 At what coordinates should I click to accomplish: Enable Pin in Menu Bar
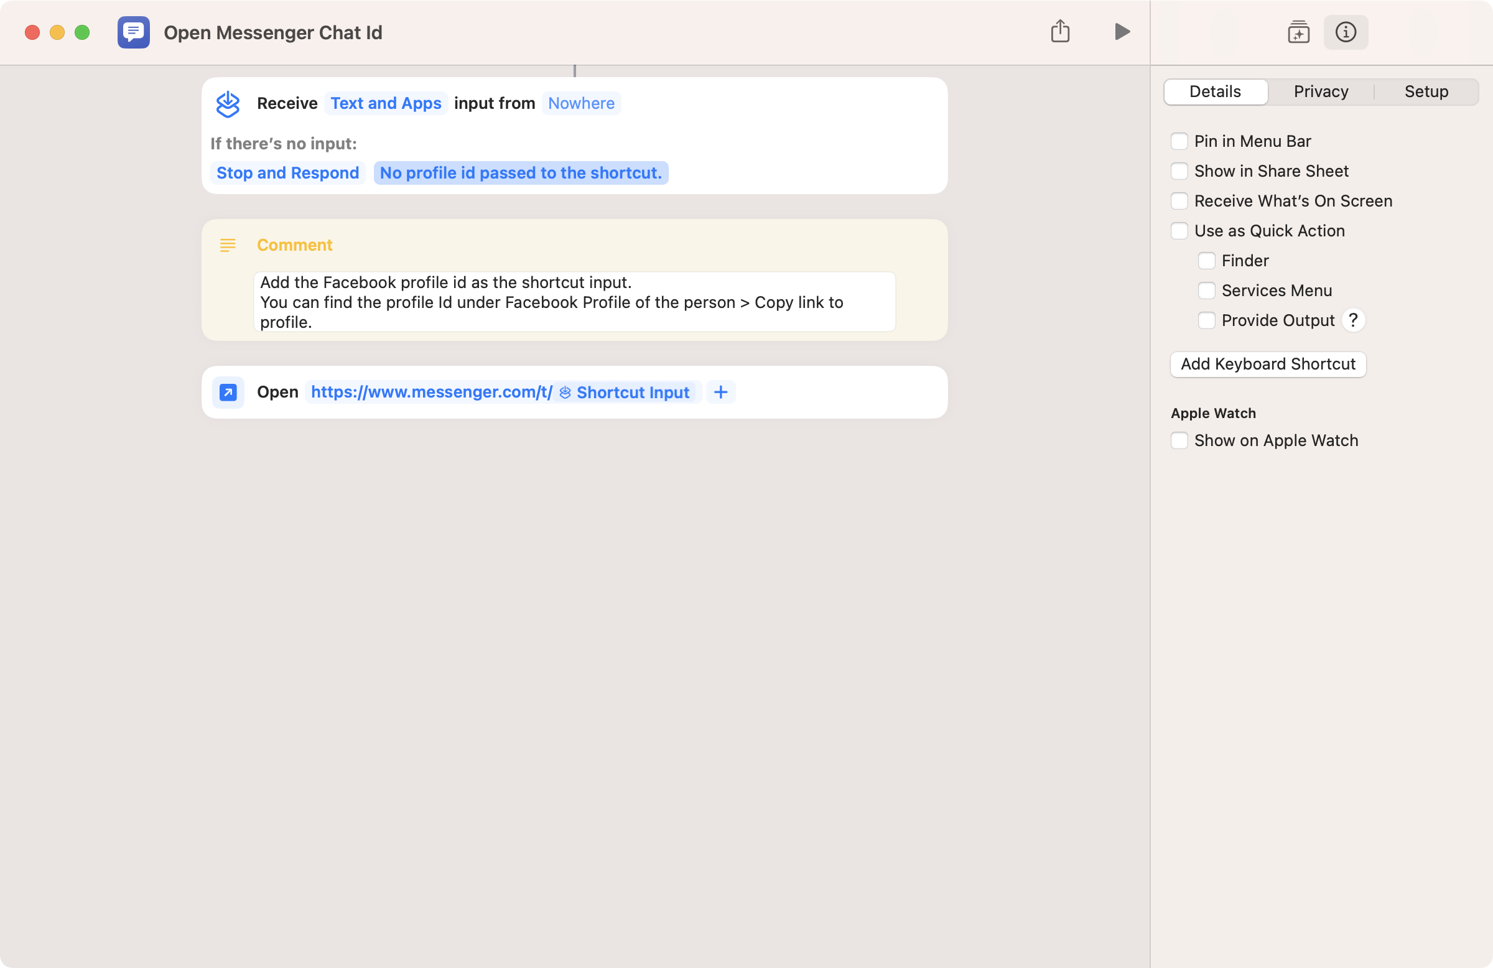tap(1179, 141)
